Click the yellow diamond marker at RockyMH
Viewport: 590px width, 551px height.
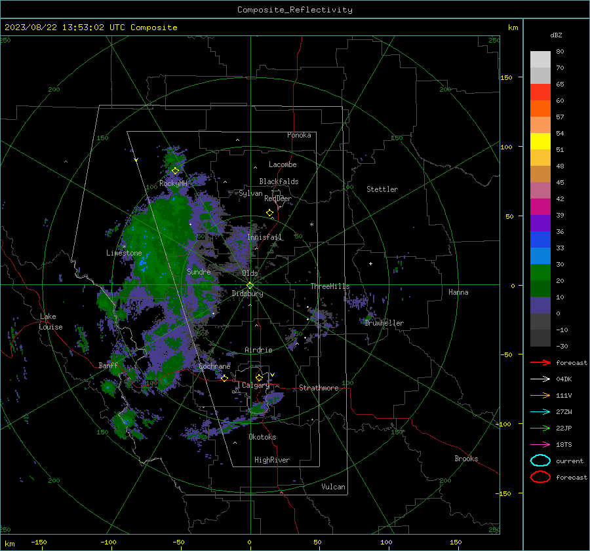pyautogui.click(x=175, y=171)
